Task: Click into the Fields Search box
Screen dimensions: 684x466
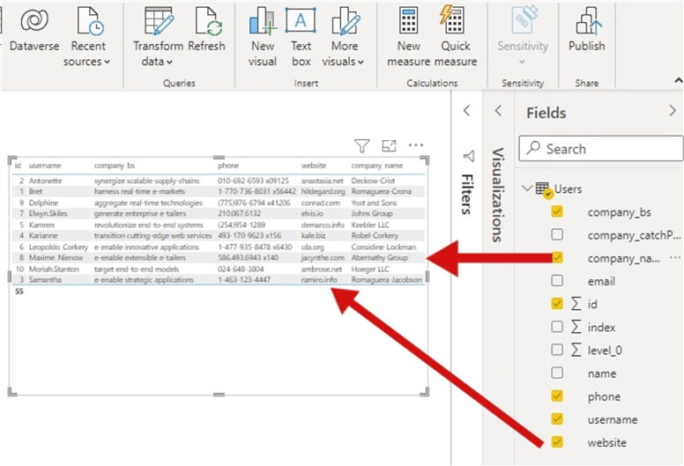Action: [601, 149]
